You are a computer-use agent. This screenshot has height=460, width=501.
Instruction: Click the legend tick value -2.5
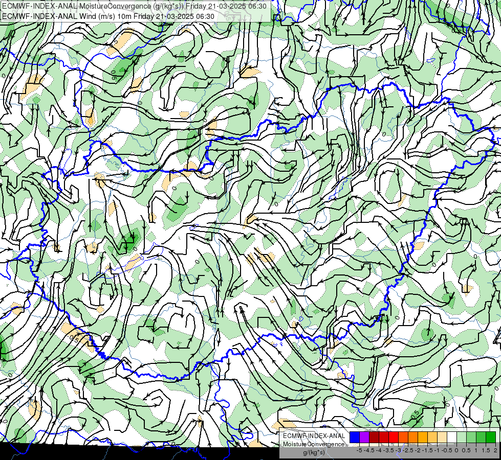click(408, 450)
